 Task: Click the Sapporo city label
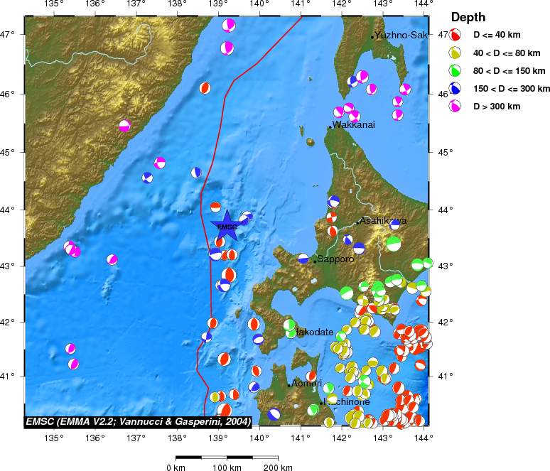click(335, 260)
